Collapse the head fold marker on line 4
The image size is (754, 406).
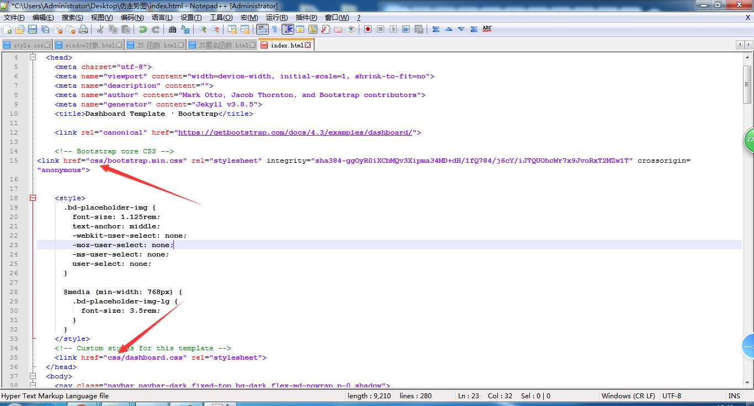pos(33,57)
